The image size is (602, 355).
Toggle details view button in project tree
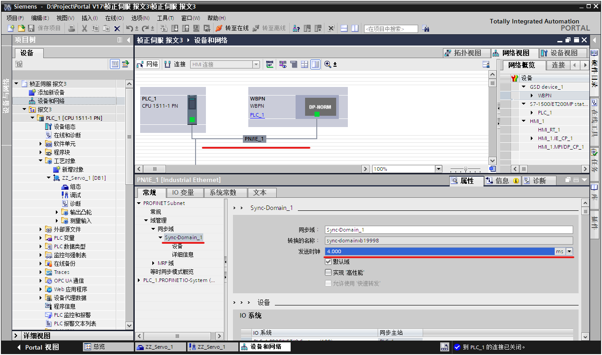point(115,64)
